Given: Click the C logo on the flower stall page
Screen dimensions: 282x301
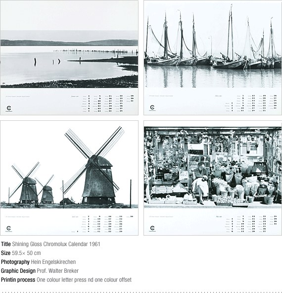Looking at the screenshot, I should [152, 228].
